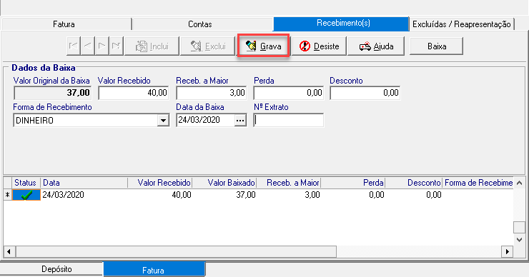This screenshot has height=277, width=529.
Task: Click the Receb. a Maior input field
Action: pyautogui.click(x=212, y=93)
